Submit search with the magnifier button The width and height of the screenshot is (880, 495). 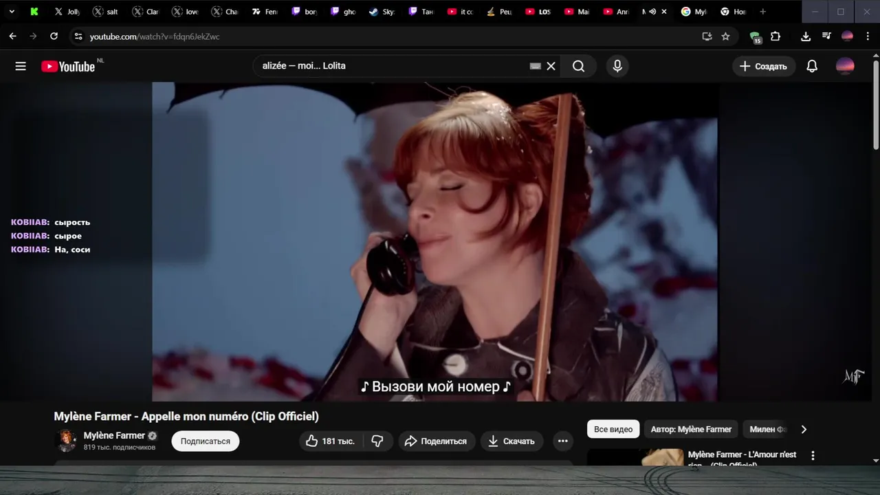pyautogui.click(x=579, y=66)
